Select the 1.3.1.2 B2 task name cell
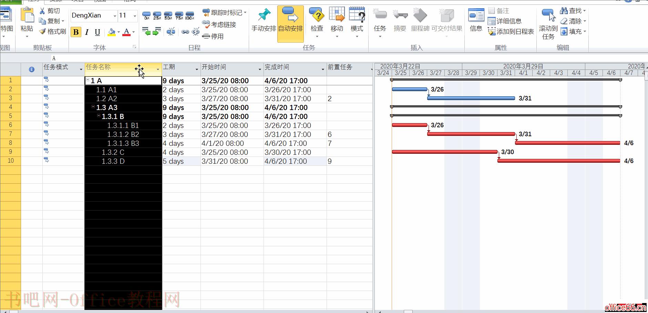Screen dimensions: 648x313 [123, 134]
